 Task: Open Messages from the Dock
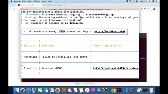pos(46,90)
